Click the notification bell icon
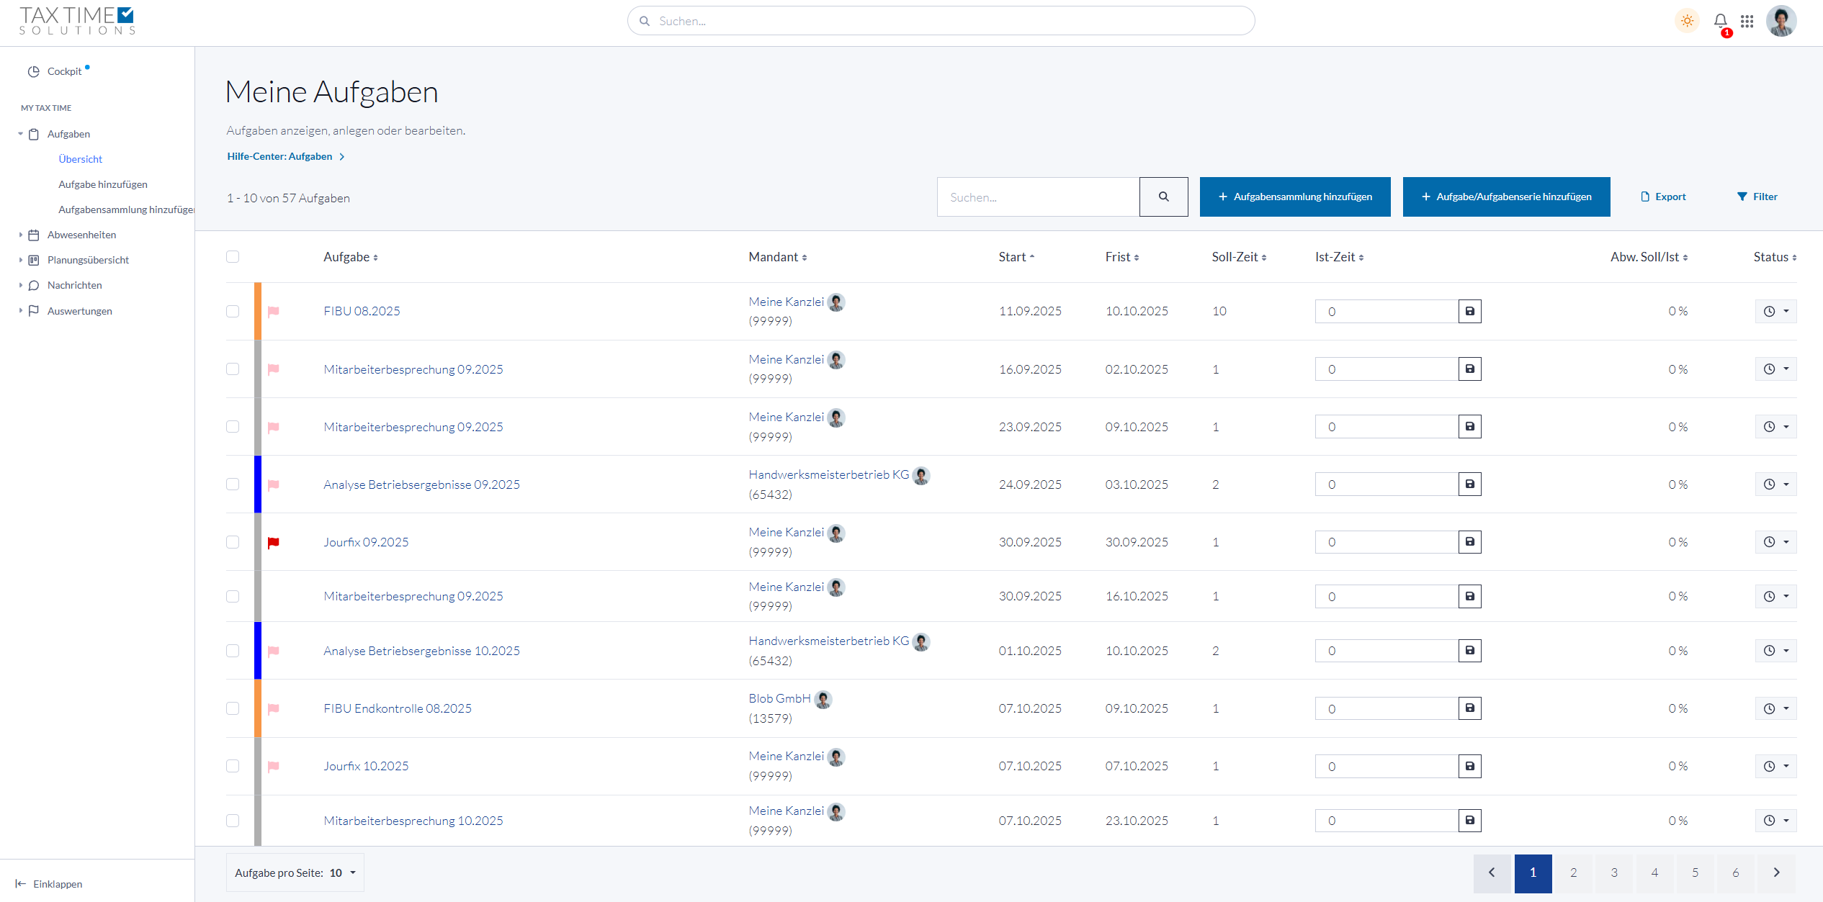 tap(1720, 21)
